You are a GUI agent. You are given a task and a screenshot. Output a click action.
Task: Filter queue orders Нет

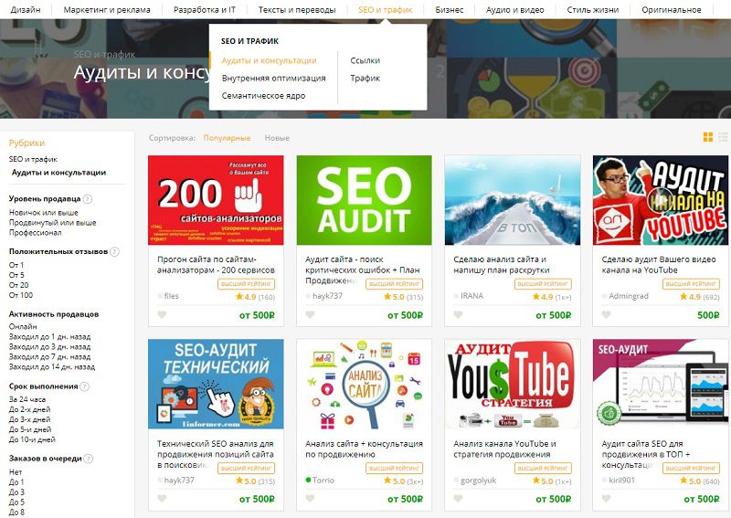pos(16,472)
